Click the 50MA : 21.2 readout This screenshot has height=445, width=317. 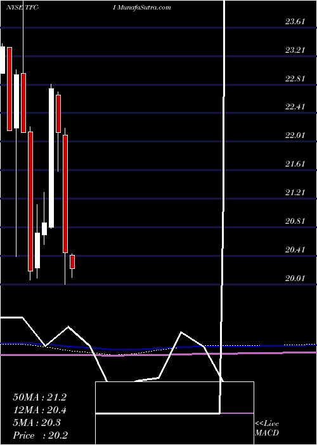pos(39,397)
